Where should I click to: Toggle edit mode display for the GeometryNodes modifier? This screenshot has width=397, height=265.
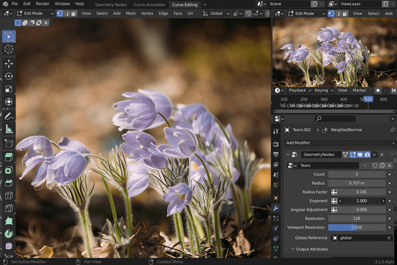point(353,154)
